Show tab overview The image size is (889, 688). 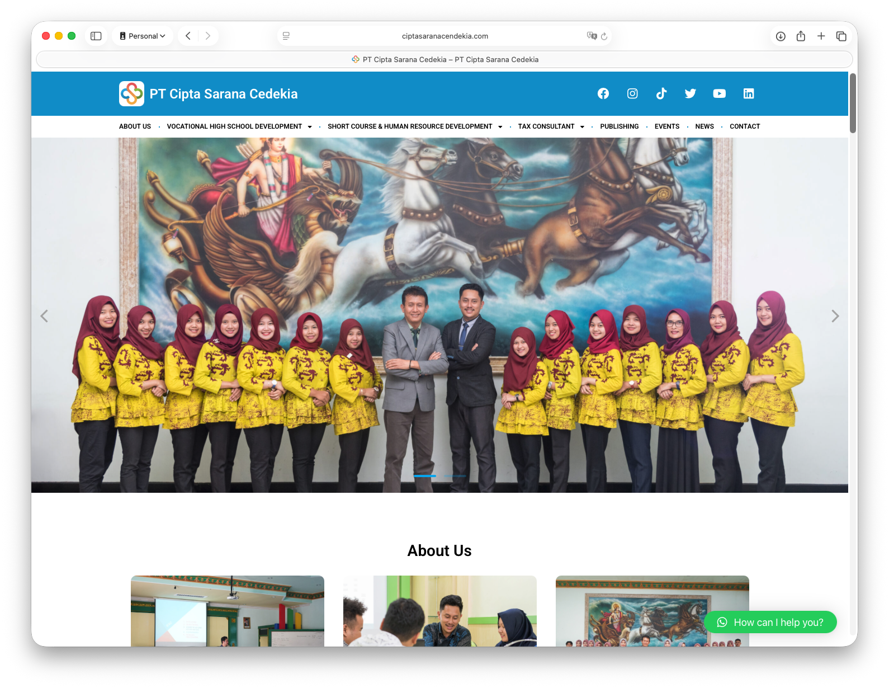click(x=841, y=36)
